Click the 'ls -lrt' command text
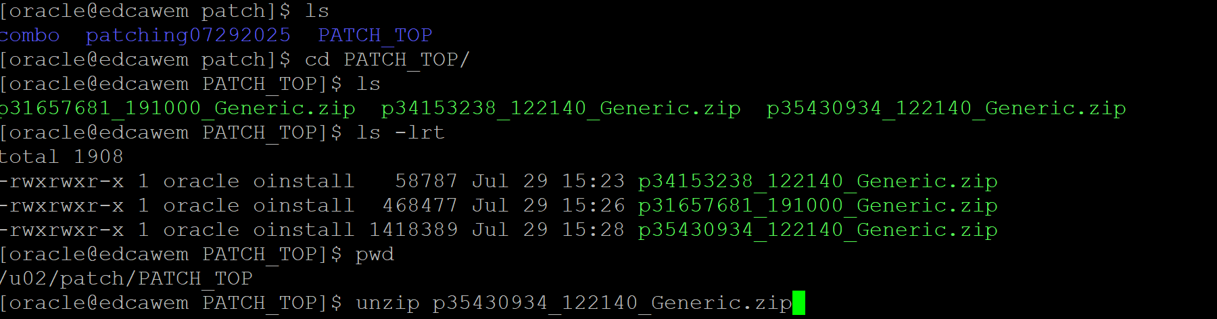 tap(400, 132)
